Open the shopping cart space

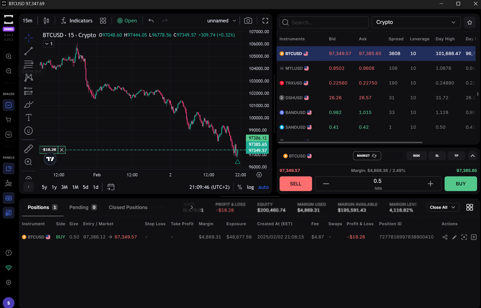pyautogui.click(x=9, y=120)
